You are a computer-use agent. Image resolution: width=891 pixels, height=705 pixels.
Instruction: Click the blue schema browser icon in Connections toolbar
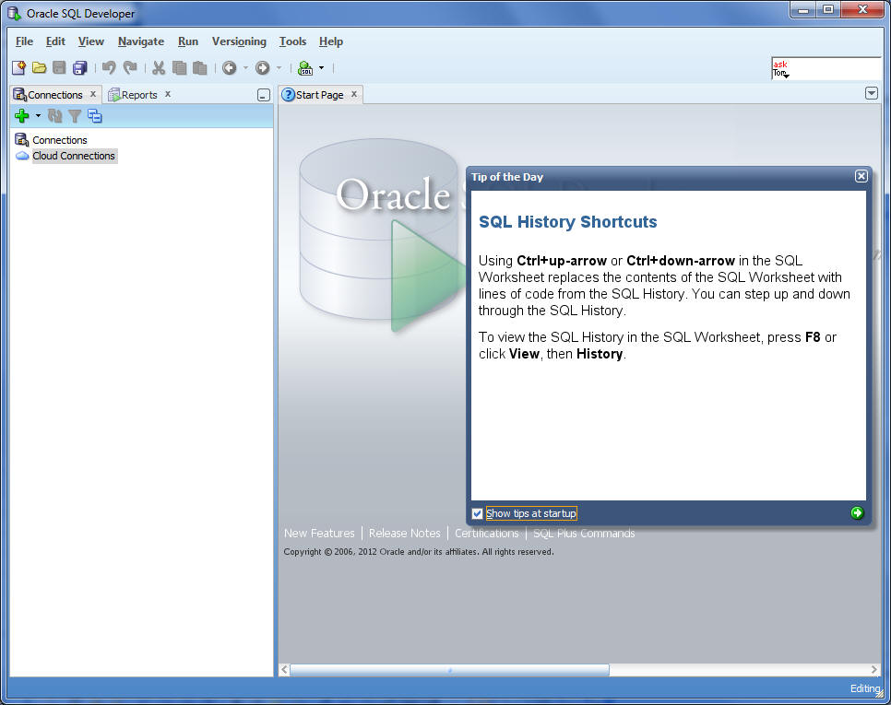click(x=94, y=116)
